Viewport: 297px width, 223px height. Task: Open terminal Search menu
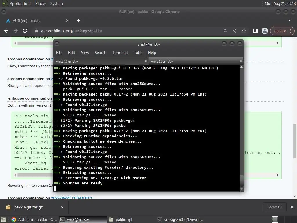coord(100,53)
